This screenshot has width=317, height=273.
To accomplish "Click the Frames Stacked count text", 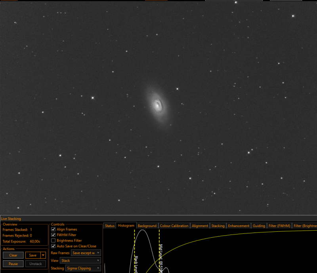I will click(17, 229).
